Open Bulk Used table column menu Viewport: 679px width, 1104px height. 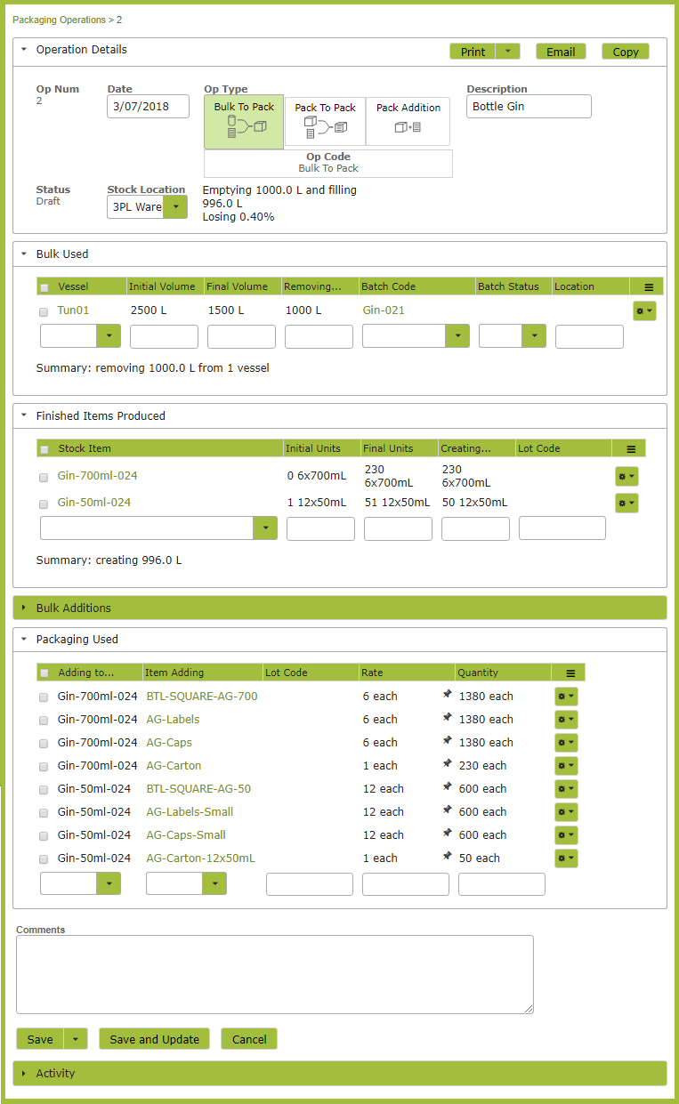pos(648,286)
